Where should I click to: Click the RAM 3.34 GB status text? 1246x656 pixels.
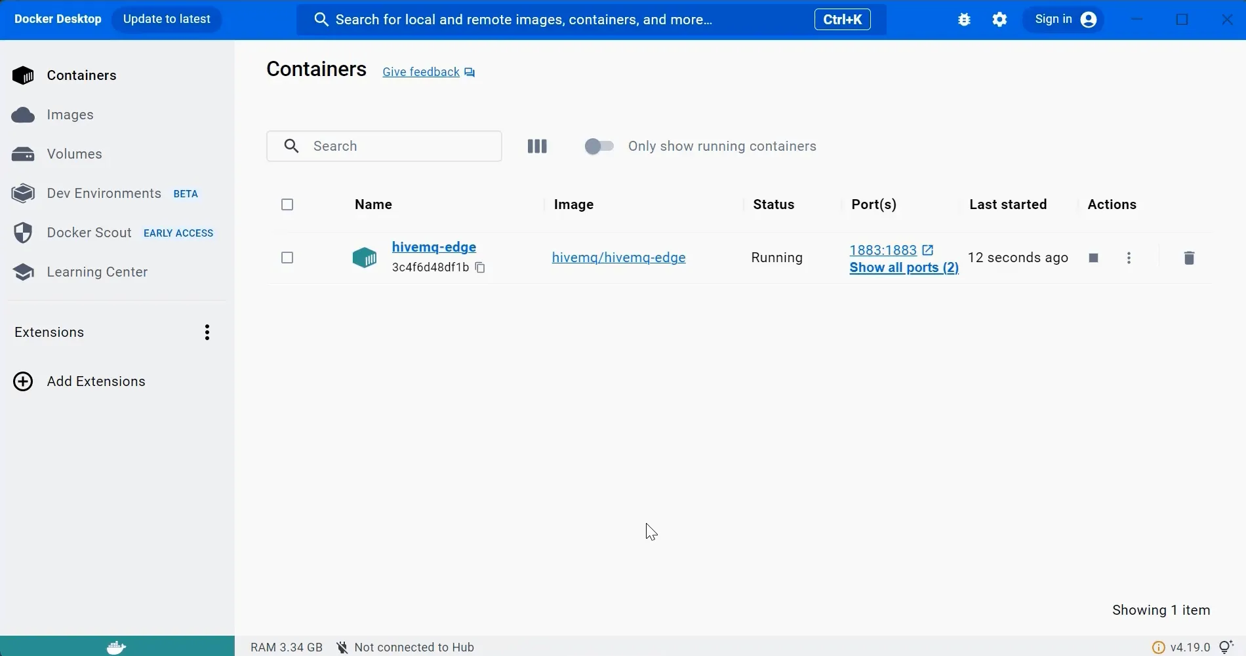pyautogui.click(x=287, y=647)
